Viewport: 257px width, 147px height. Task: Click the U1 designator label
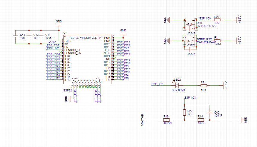[65, 33]
